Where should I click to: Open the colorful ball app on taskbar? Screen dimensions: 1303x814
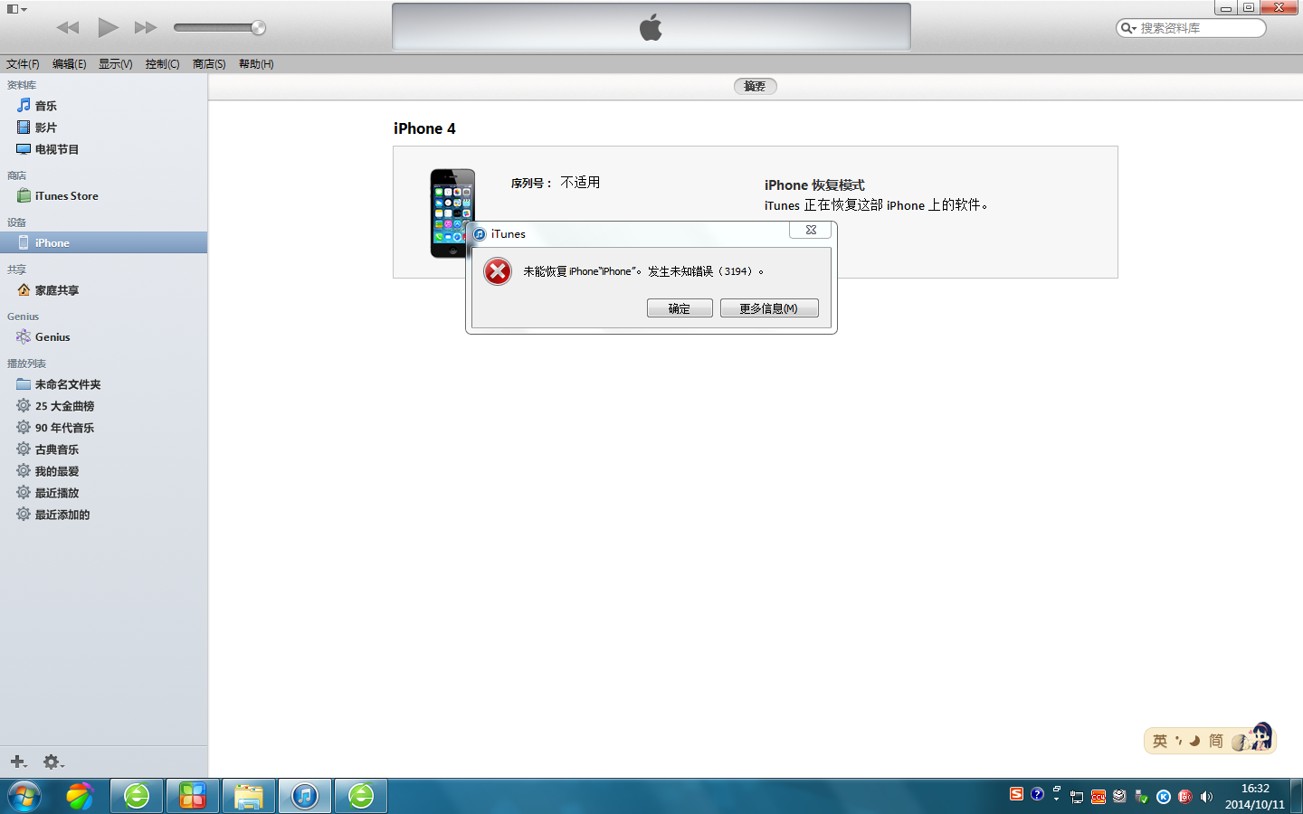pyautogui.click(x=80, y=796)
